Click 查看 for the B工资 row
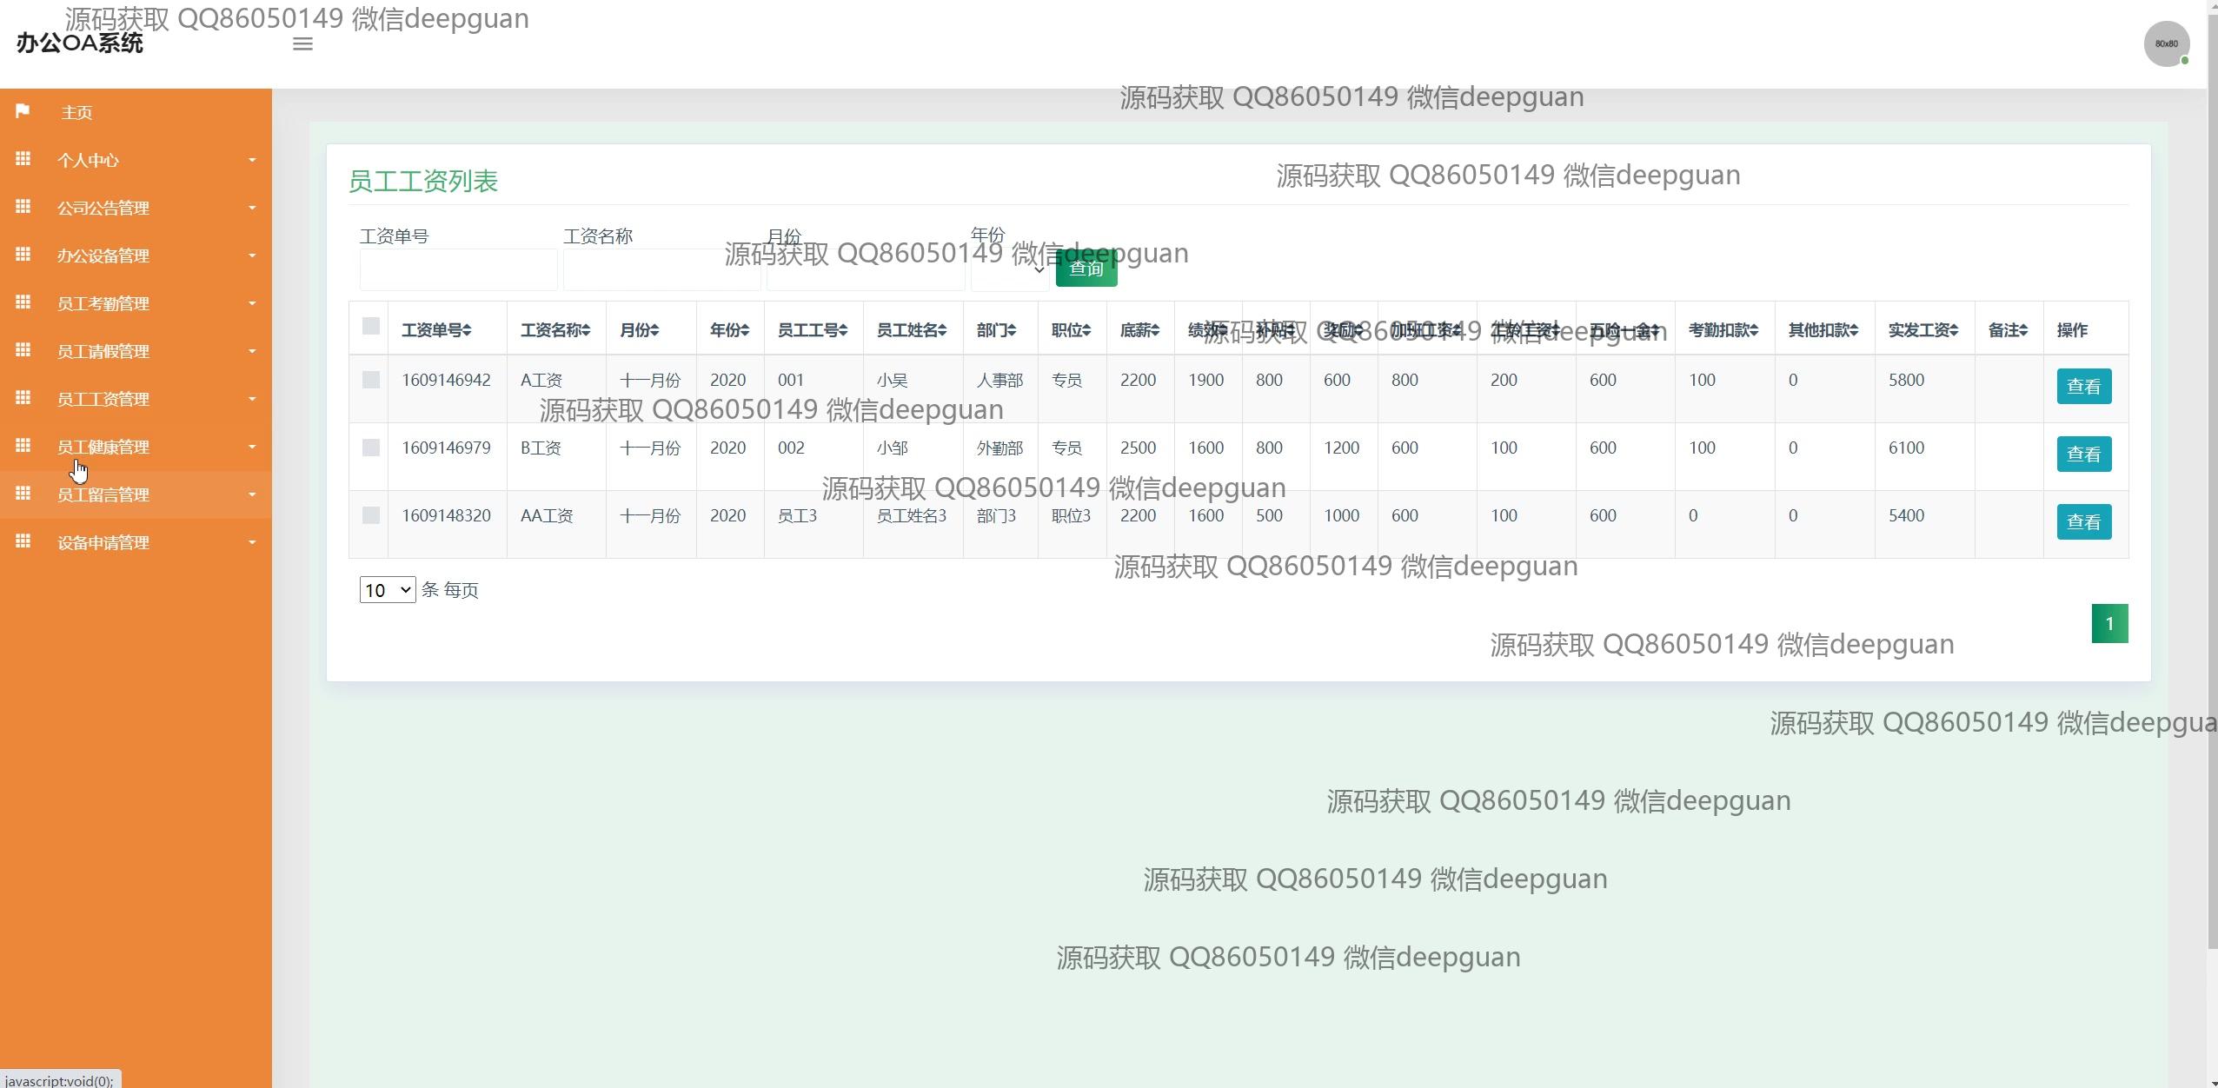The height and width of the screenshot is (1088, 2218). coord(2083,454)
